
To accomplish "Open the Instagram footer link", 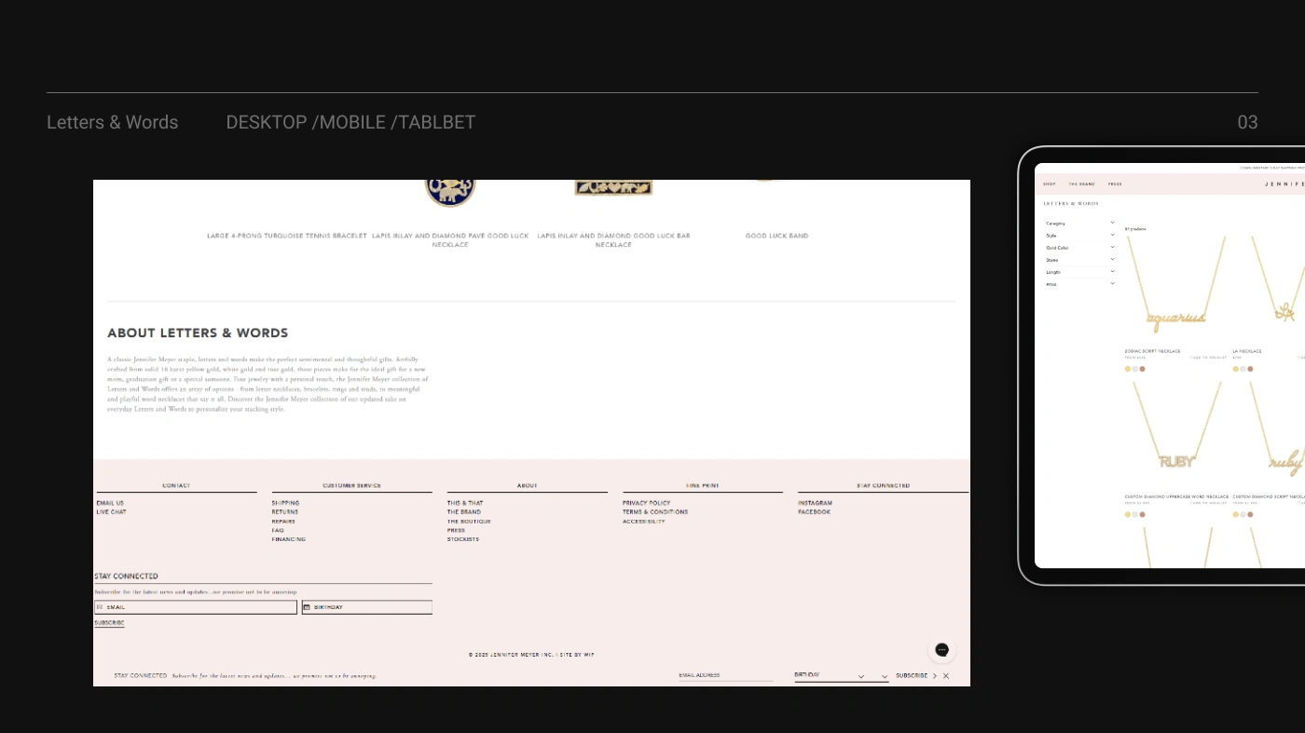I will (x=815, y=503).
